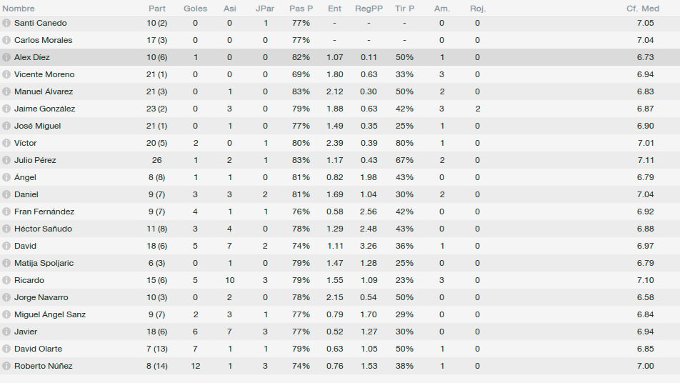Open info icon for Santi Canedo

pyautogui.click(x=6, y=23)
